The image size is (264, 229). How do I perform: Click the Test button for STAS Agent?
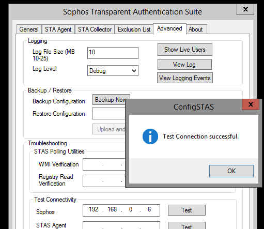[x=187, y=226]
